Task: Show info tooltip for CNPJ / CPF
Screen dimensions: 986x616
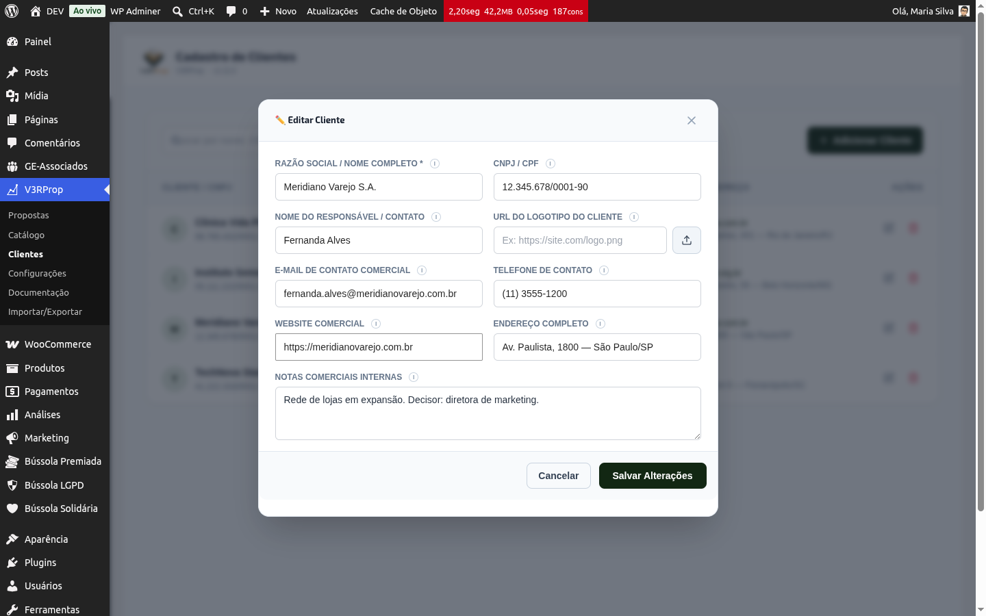Action: click(x=551, y=164)
